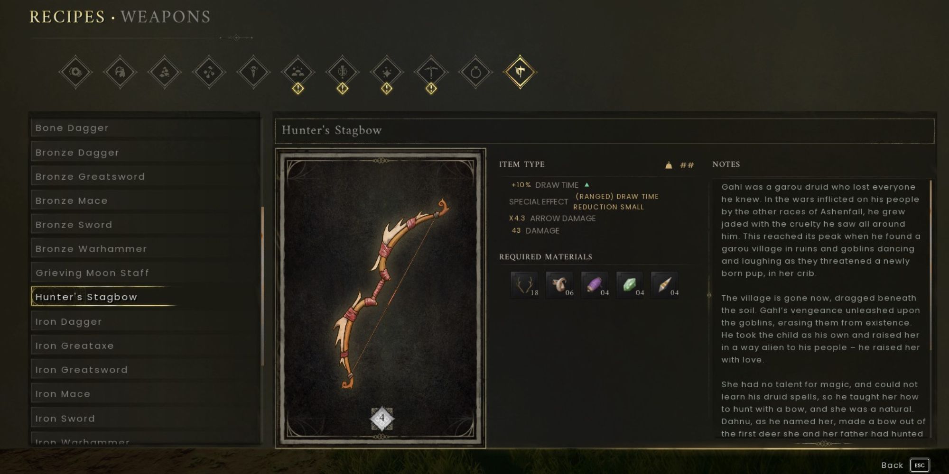Select the gold axe weapons category icon
949x474 pixels.
(x=520, y=72)
